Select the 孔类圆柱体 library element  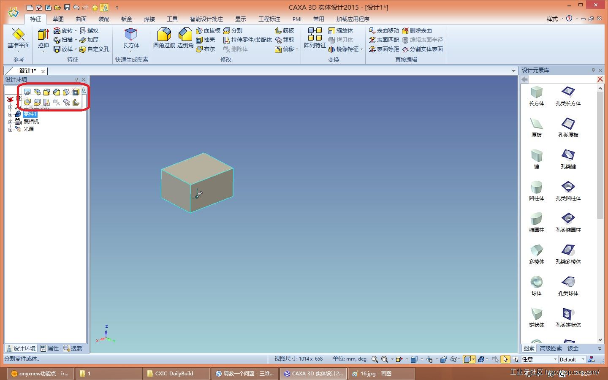[568, 191]
